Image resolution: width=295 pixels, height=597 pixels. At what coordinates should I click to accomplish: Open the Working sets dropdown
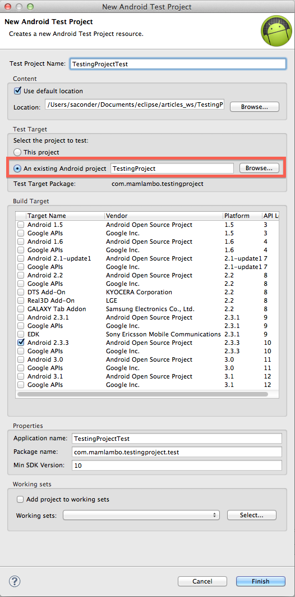(x=141, y=515)
